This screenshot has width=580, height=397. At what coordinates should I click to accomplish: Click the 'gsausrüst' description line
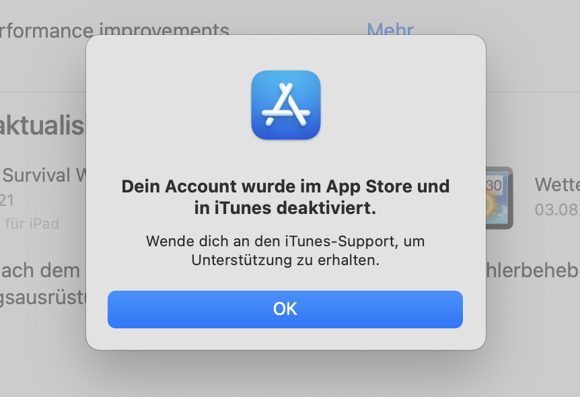[x=43, y=298]
